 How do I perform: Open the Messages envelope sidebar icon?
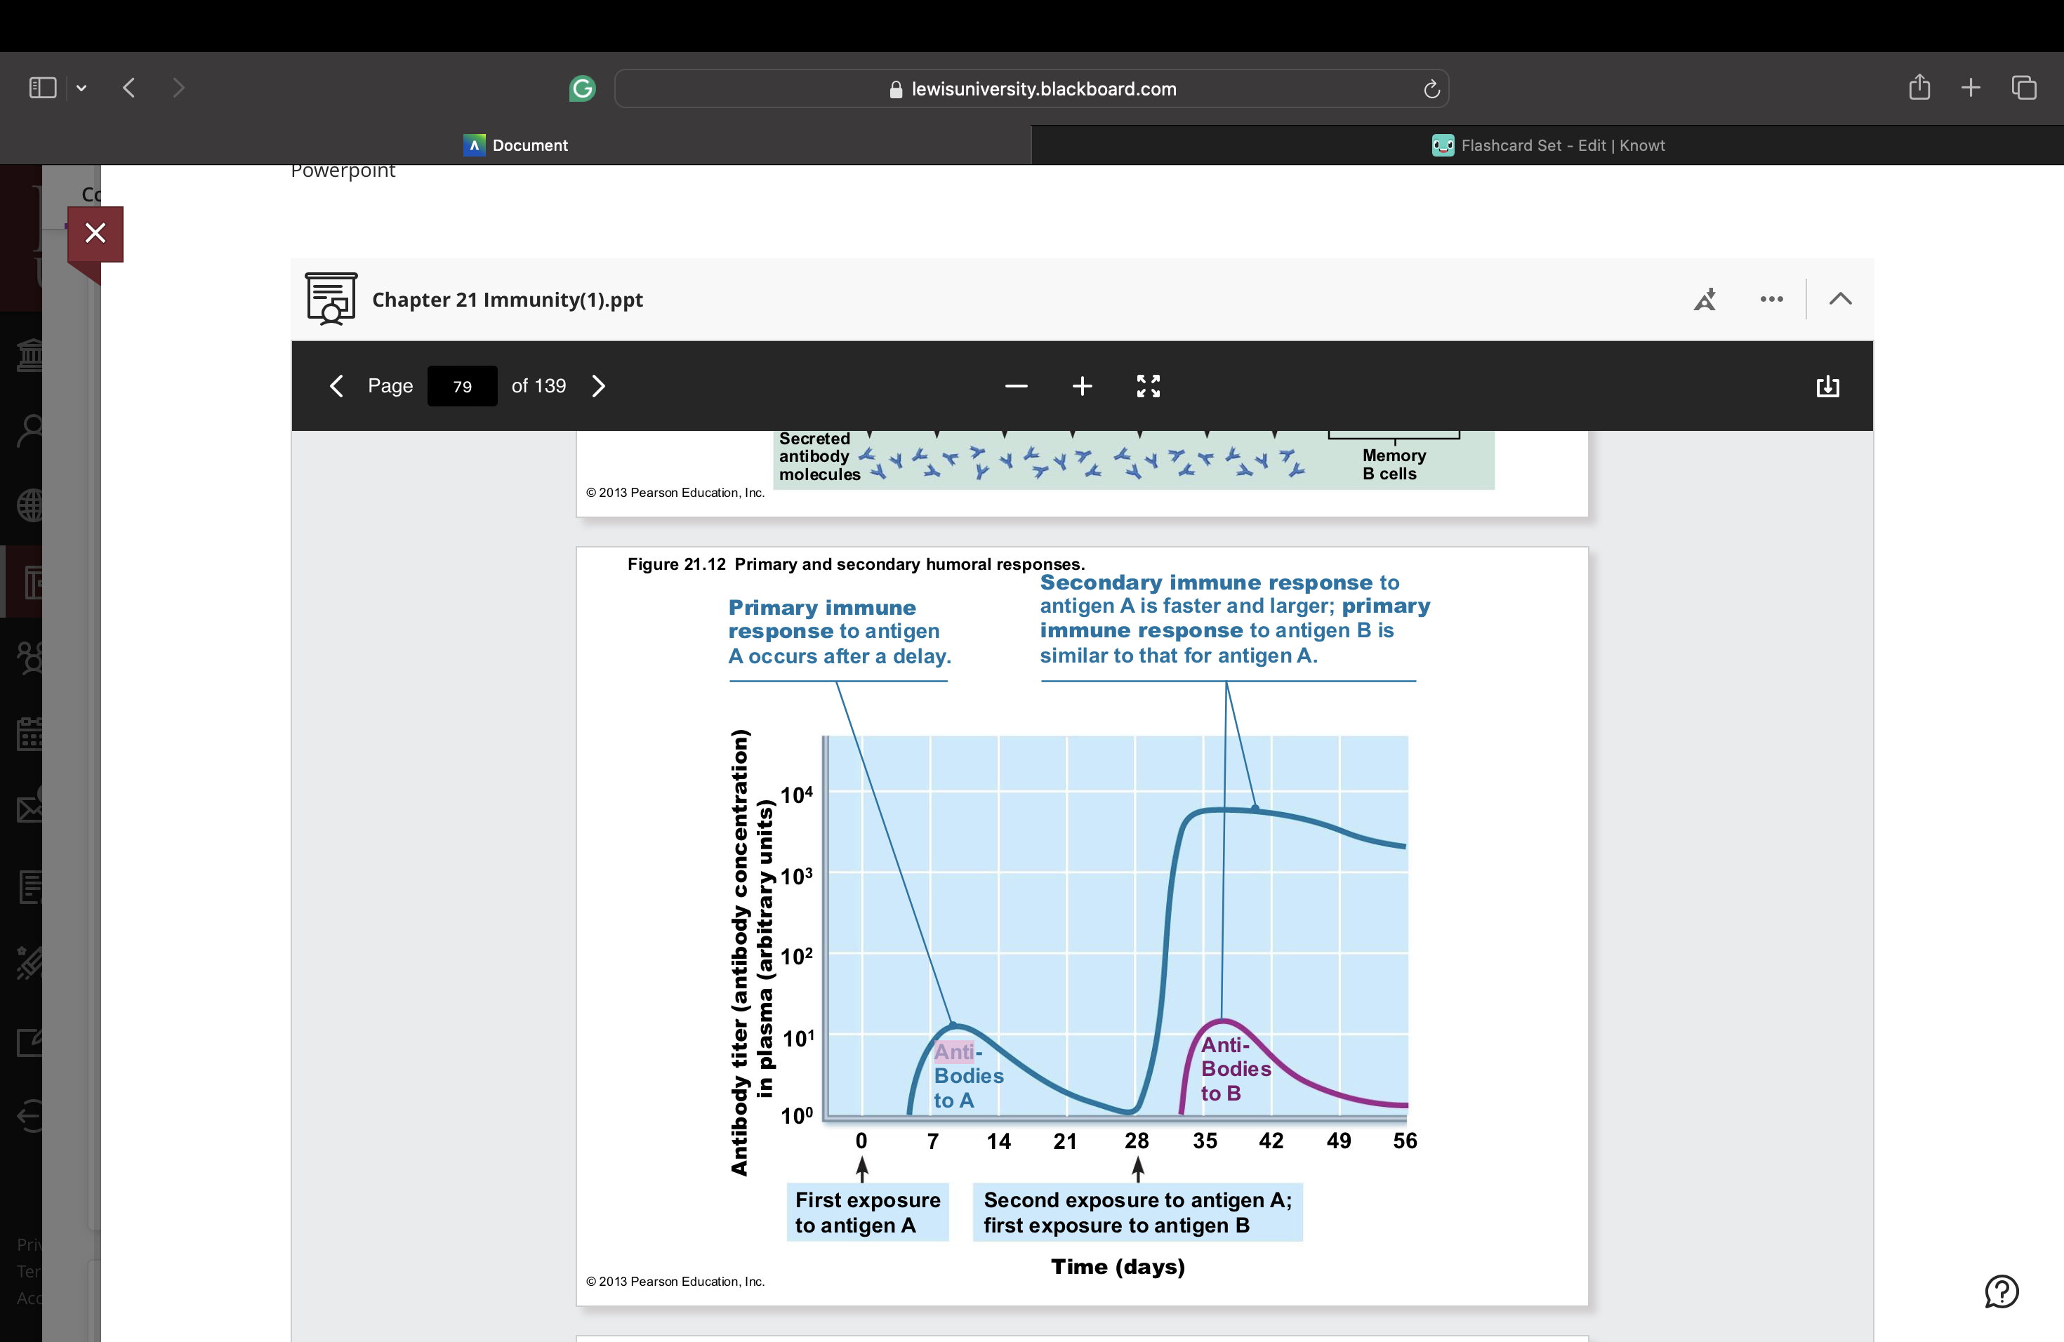click(29, 810)
